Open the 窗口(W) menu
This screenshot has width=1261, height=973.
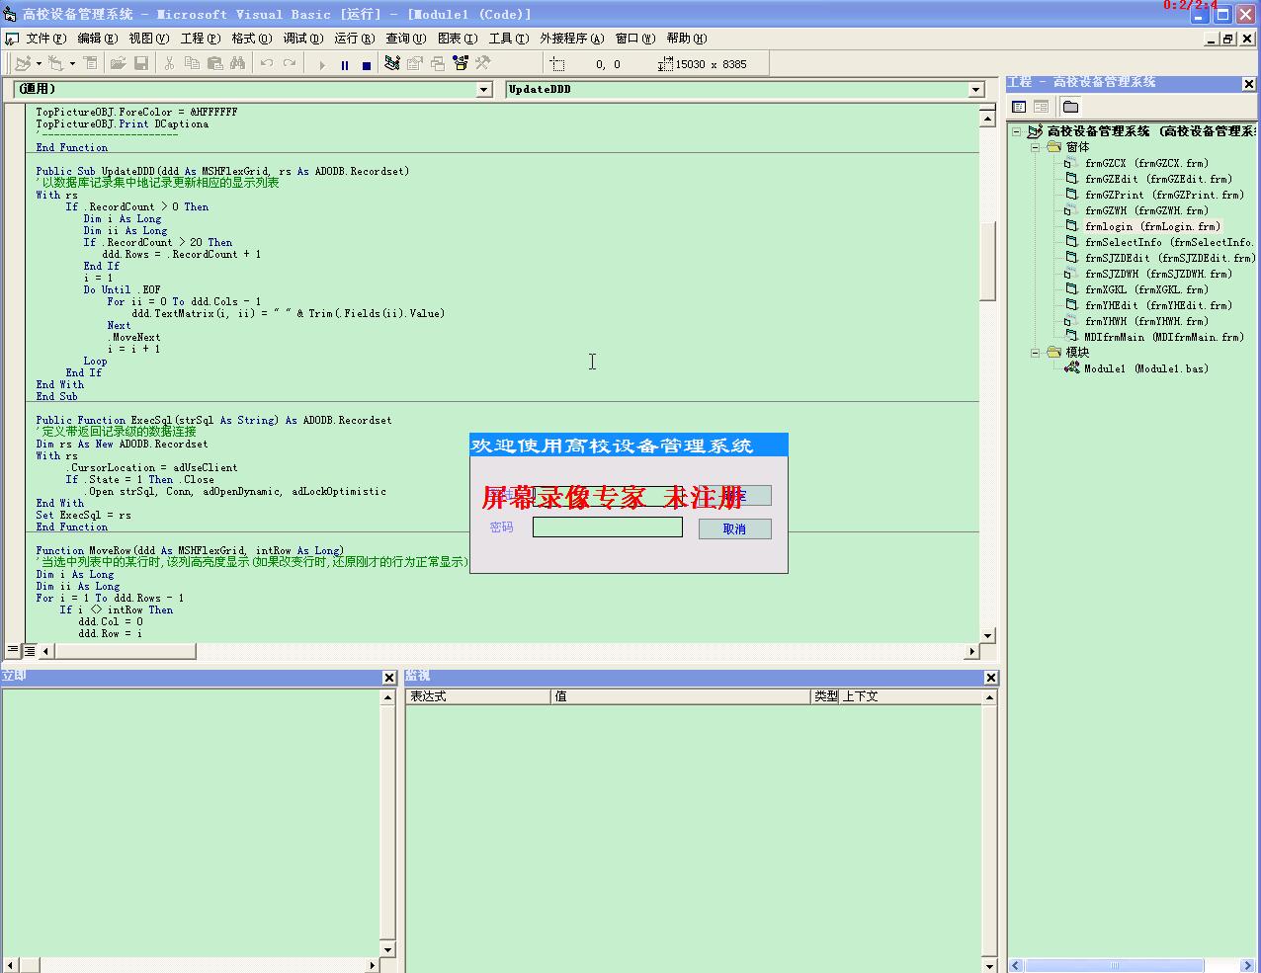point(635,39)
